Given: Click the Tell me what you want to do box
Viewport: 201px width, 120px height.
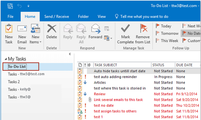Looking at the screenshot, I should [142, 17].
